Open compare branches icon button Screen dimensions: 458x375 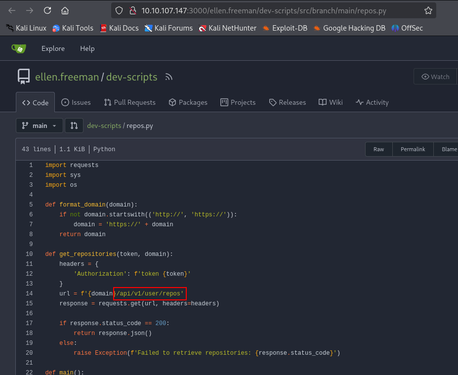point(74,125)
